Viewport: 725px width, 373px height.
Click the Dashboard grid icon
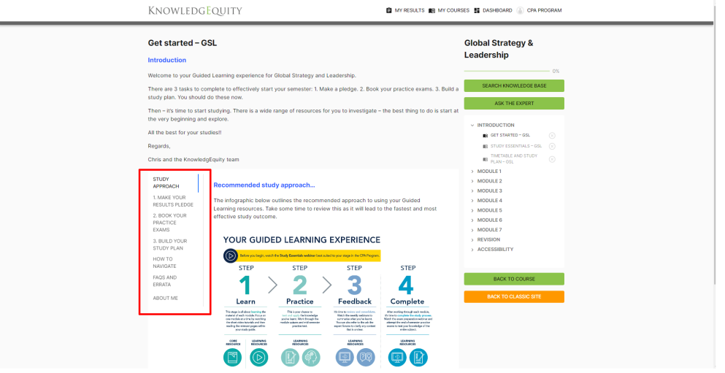pyautogui.click(x=477, y=10)
